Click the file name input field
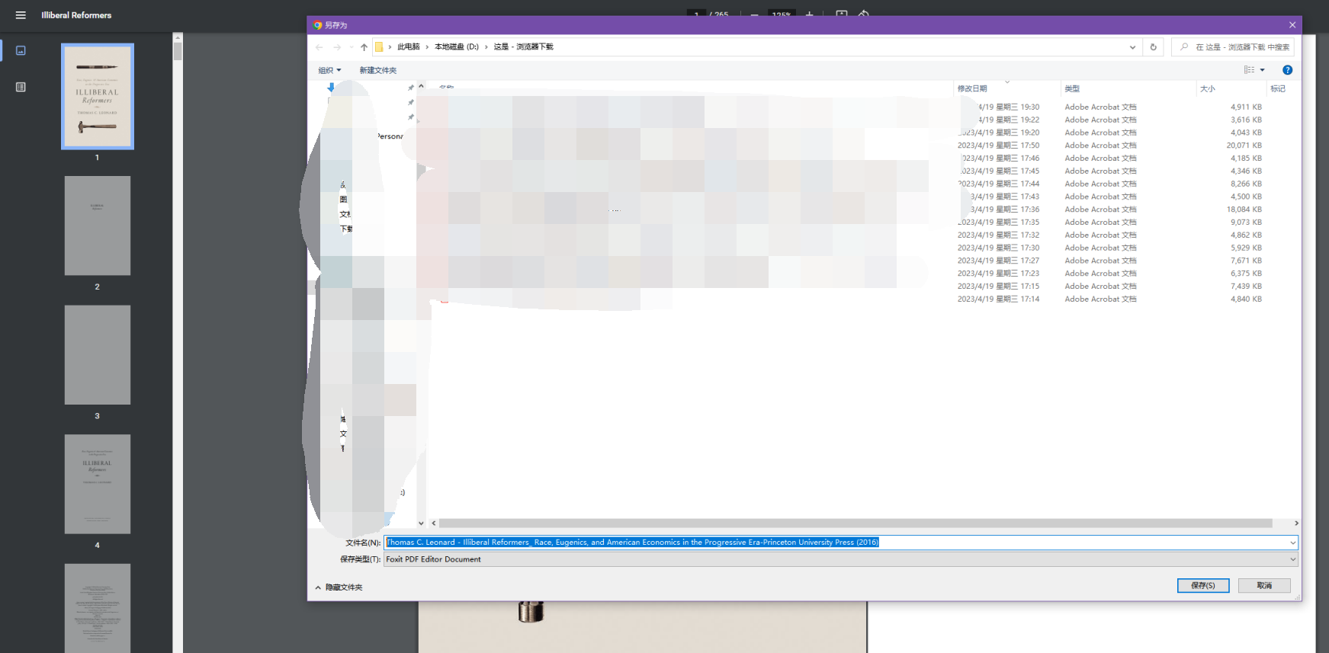Viewport: 1329px width, 653px height. [836, 543]
